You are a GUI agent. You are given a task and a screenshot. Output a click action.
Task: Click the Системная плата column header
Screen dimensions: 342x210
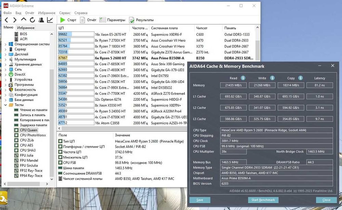tap(172, 28)
